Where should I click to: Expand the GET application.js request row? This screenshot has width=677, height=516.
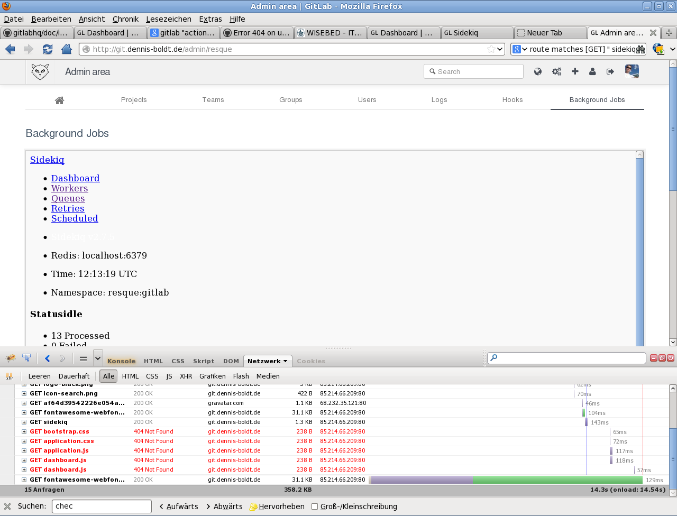point(24,451)
